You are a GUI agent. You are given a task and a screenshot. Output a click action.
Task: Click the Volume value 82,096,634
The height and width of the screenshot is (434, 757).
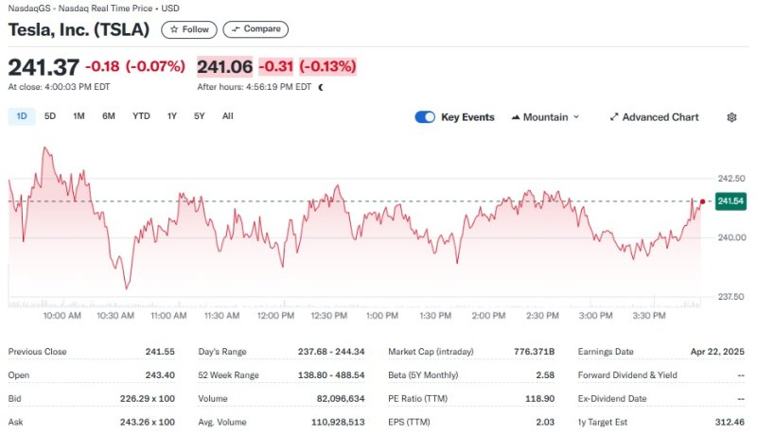click(341, 399)
